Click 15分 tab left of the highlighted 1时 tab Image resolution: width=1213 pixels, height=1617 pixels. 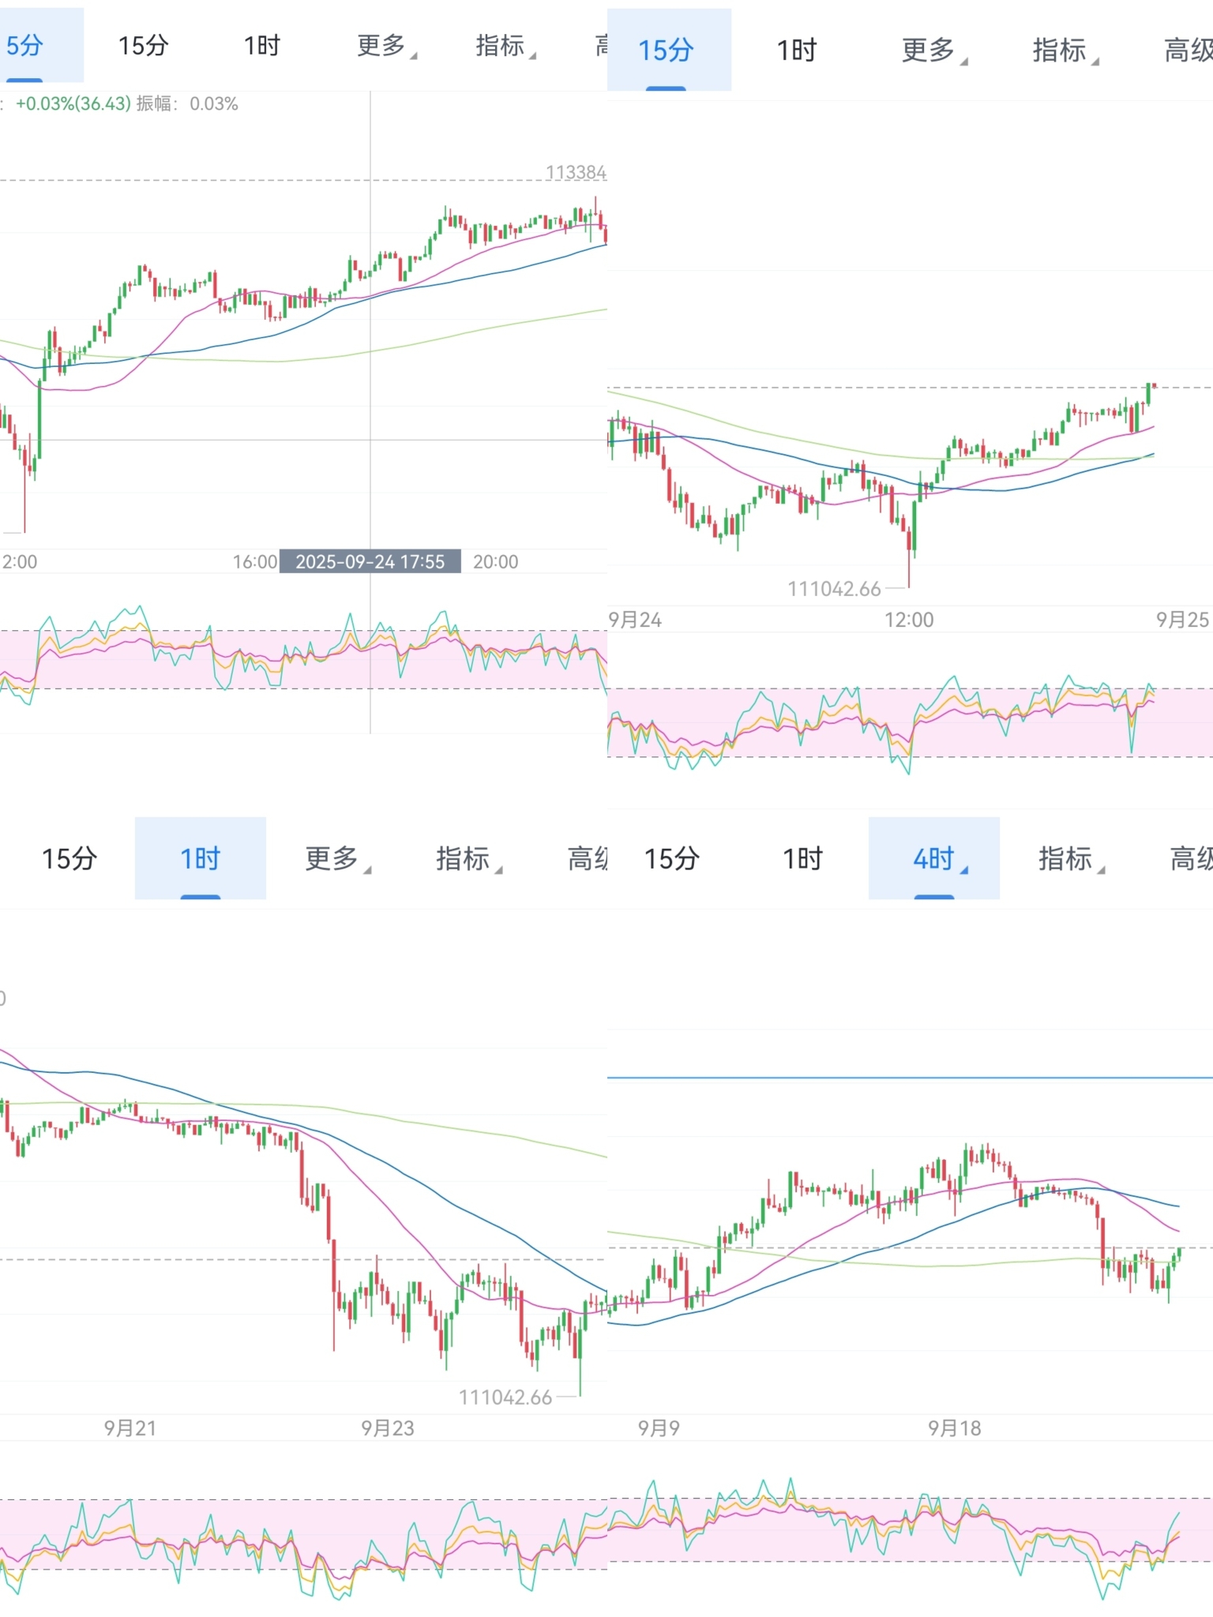(x=69, y=858)
